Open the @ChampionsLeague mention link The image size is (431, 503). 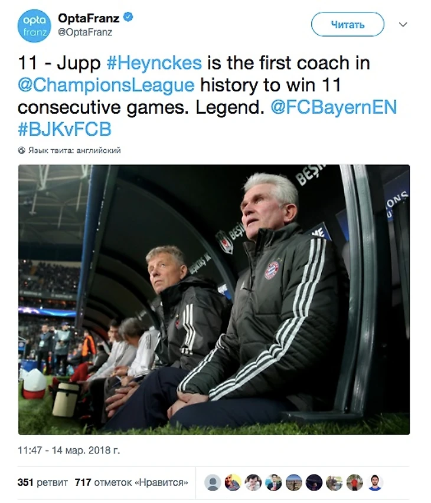click(106, 86)
